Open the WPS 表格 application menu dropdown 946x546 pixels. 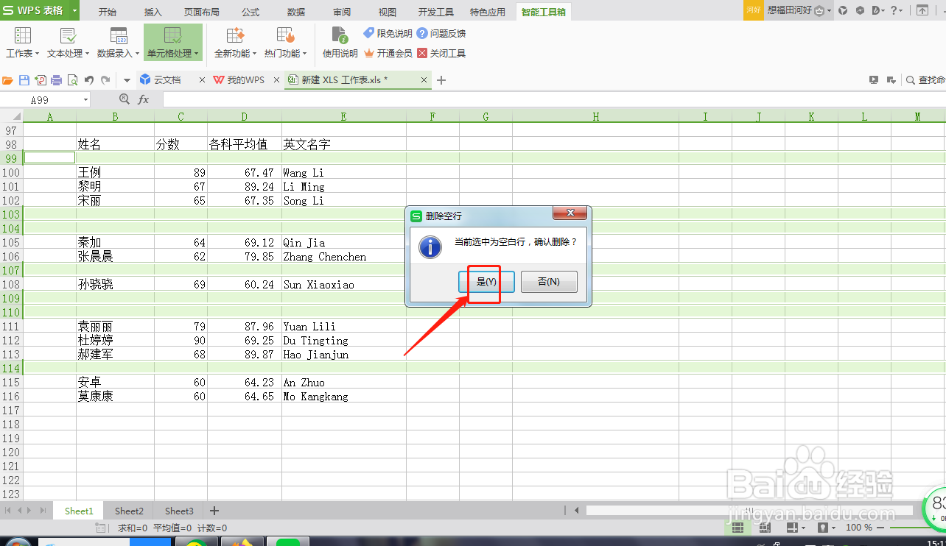click(75, 10)
